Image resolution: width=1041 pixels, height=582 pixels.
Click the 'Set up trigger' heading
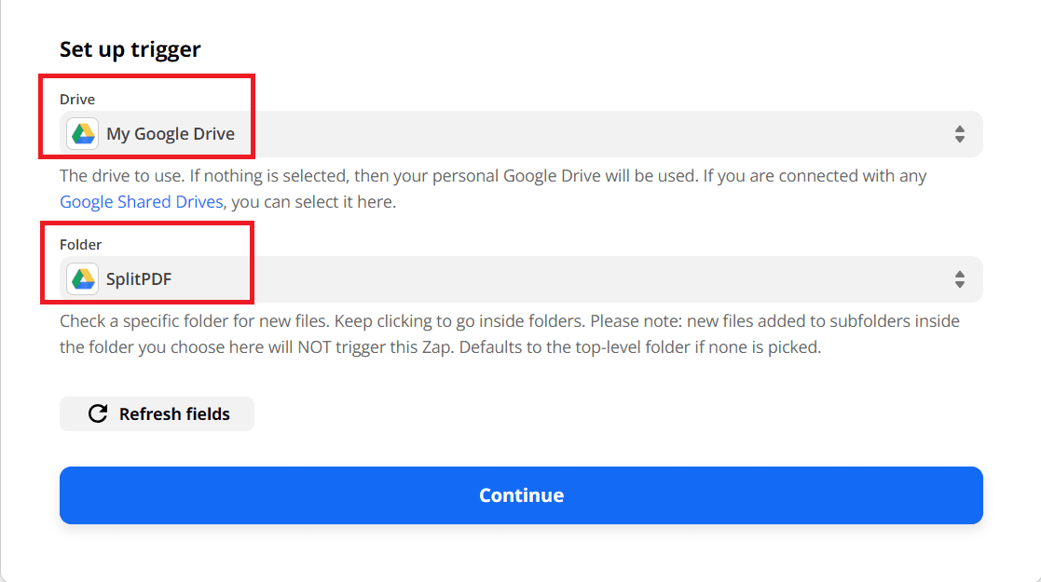coord(130,49)
